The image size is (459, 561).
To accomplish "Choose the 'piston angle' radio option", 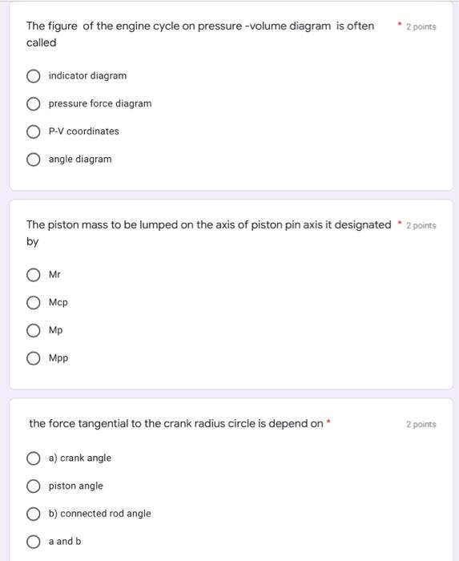I will [x=34, y=486].
